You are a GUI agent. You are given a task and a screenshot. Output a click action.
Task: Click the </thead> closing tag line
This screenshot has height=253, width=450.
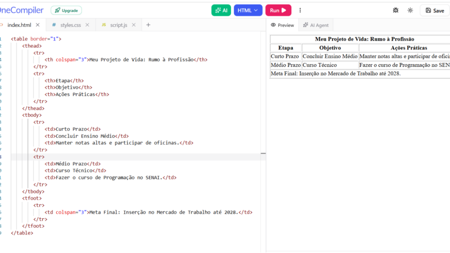33,109
